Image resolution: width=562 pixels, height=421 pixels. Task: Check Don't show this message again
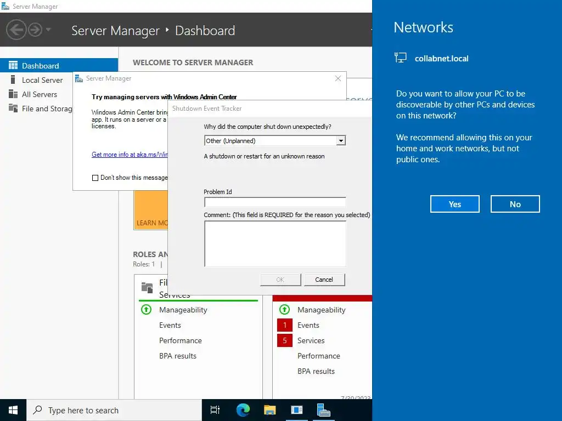[95, 178]
